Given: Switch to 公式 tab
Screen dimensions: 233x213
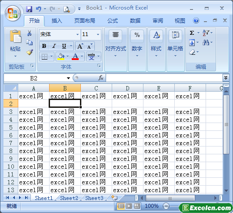Looking at the screenshot, I should pos(113,21).
